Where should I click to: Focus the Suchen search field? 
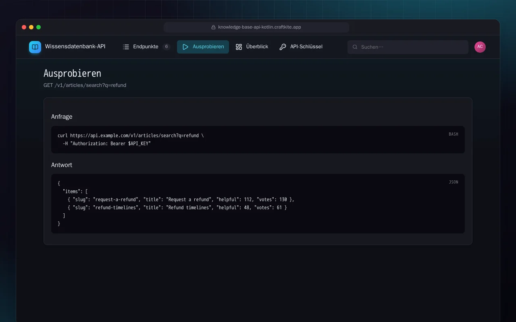(x=408, y=47)
